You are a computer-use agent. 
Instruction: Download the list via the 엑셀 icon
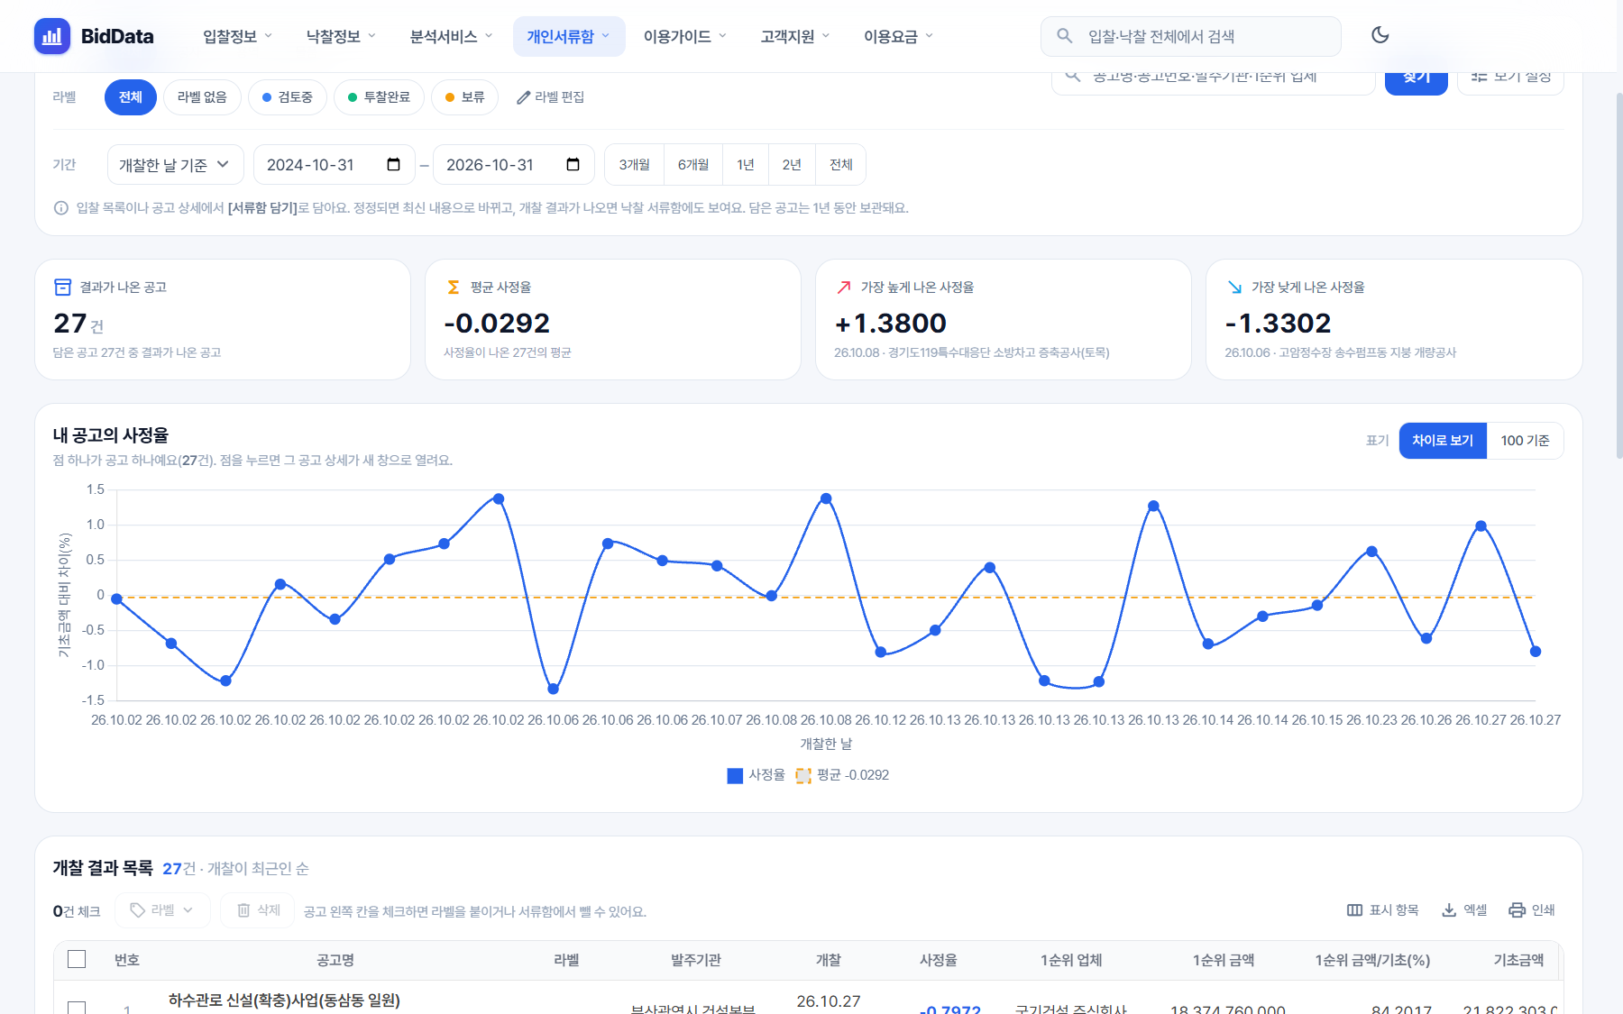[x=1449, y=910]
